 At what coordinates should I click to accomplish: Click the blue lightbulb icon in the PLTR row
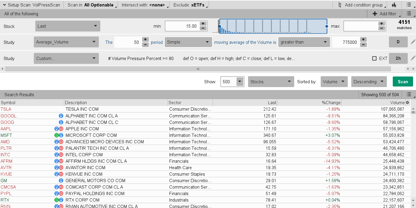pos(57,148)
